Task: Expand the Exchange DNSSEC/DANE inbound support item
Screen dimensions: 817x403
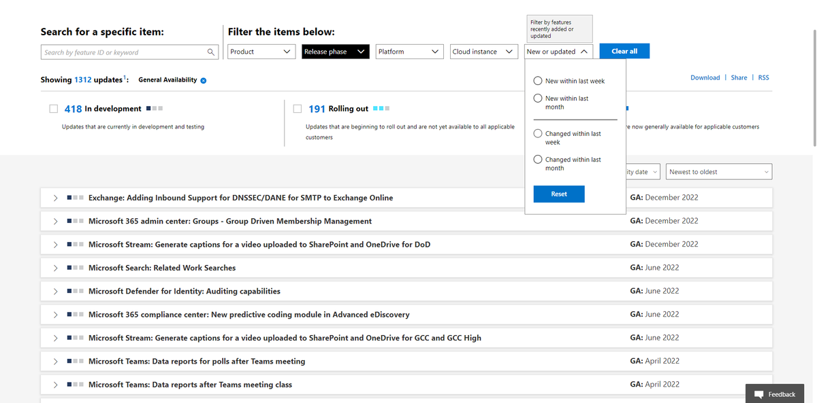Action: pyautogui.click(x=56, y=198)
